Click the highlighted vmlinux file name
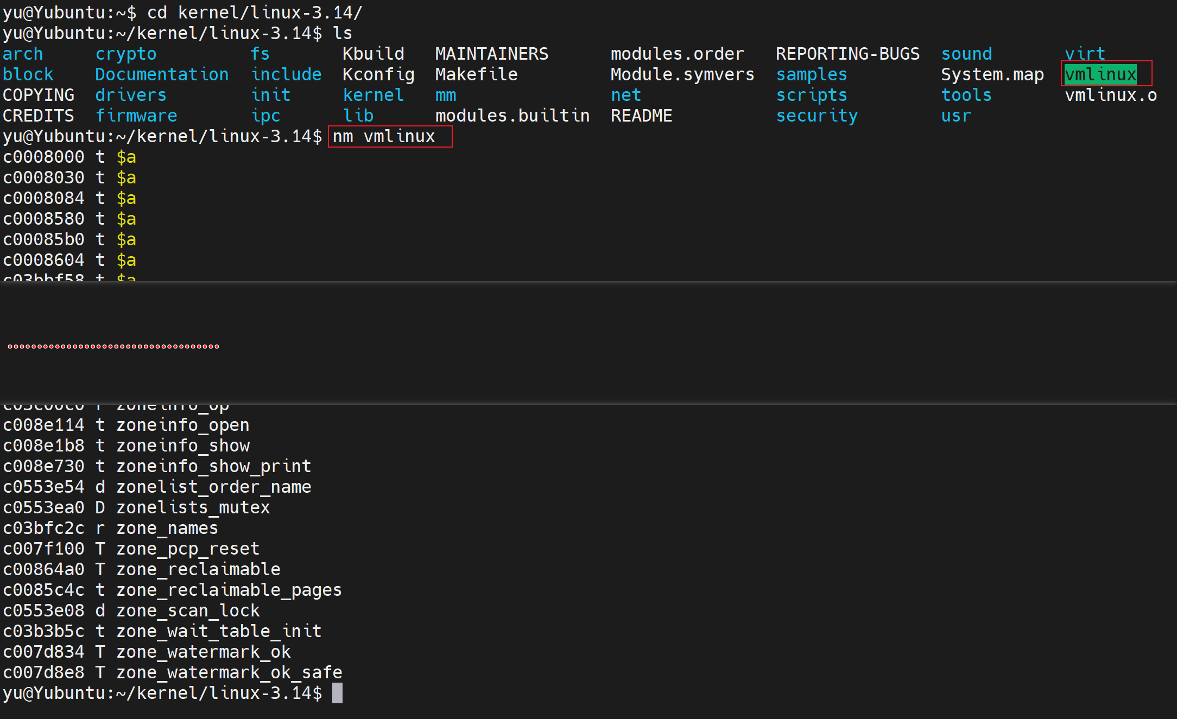Viewport: 1177px width, 719px height. click(1100, 74)
